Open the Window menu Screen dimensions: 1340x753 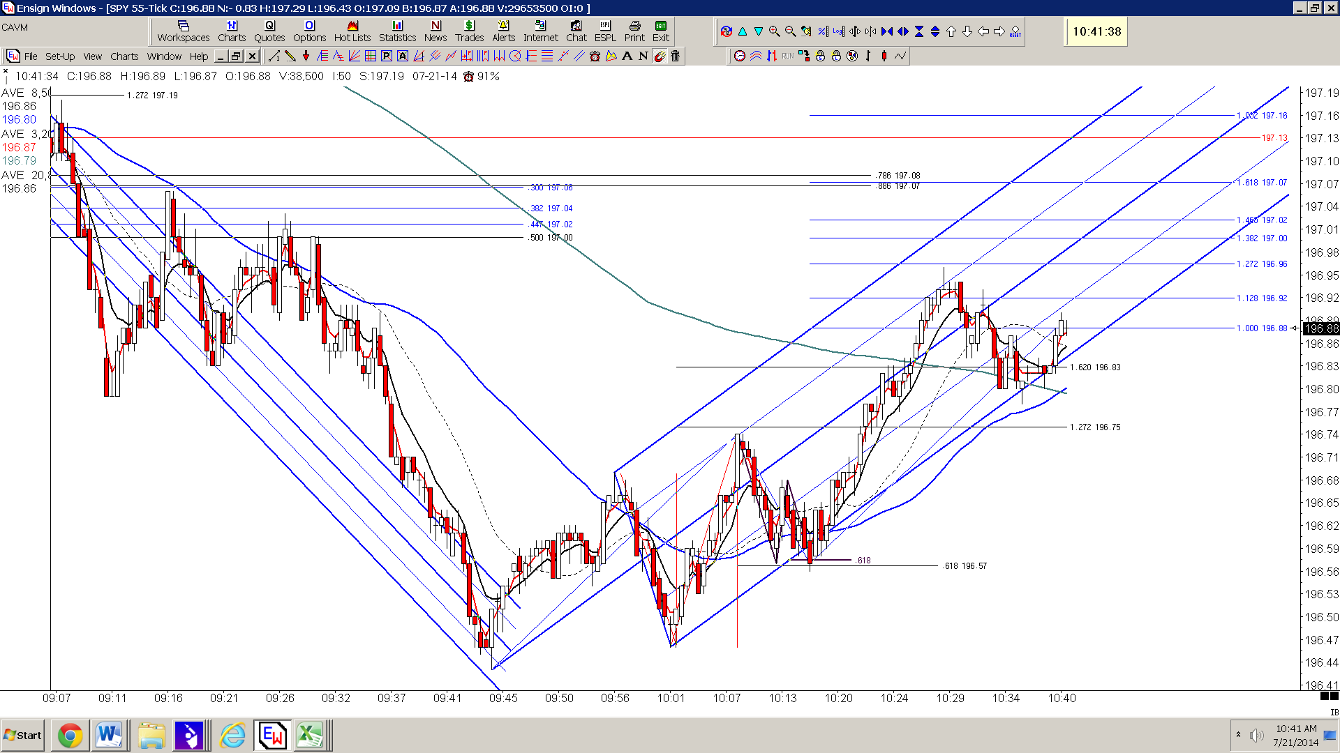tap(164, 56)
